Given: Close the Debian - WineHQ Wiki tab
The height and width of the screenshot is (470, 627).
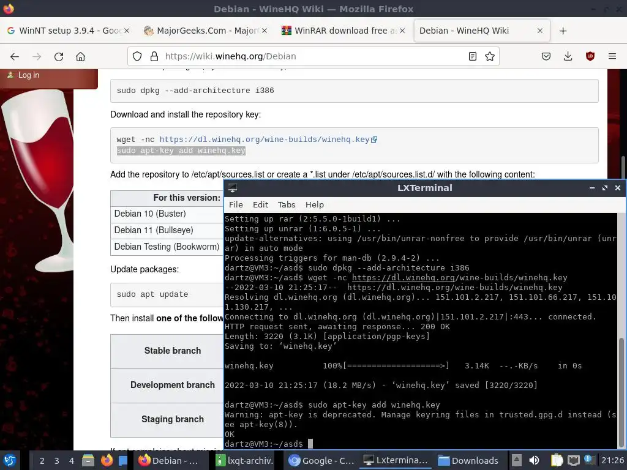Looking at the screenshot, I should tap(540, 31).
